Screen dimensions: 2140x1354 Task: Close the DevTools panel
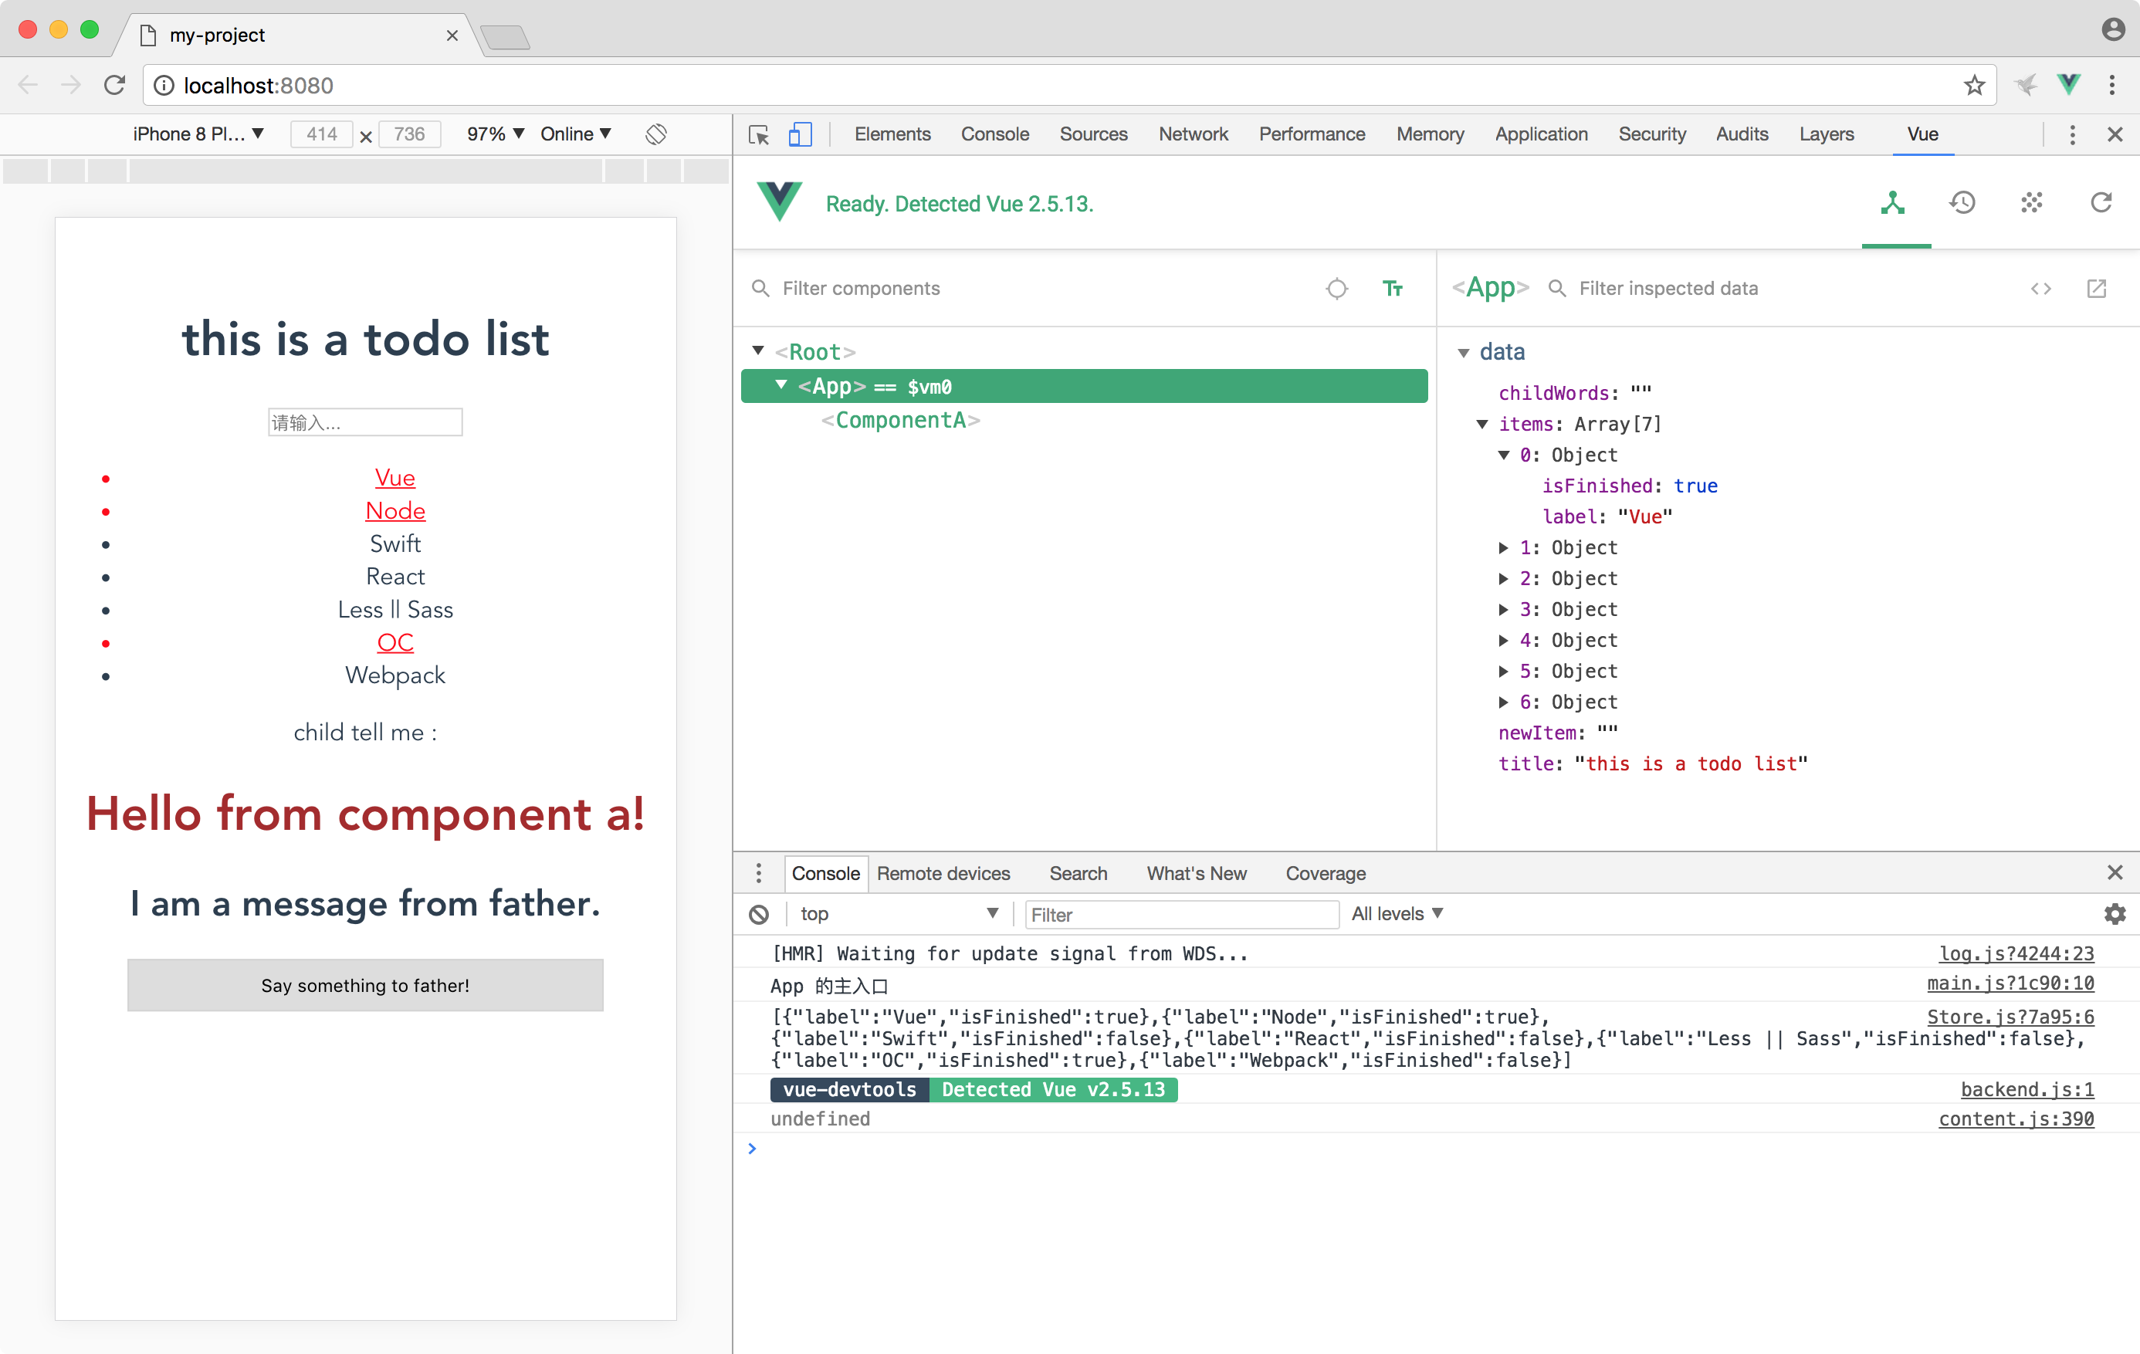[2115, 134]
